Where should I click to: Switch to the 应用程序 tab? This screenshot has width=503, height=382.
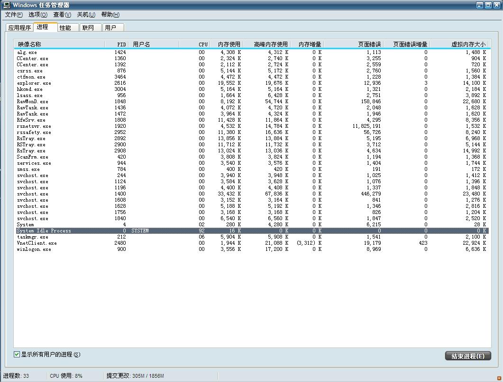coord(19,27)
